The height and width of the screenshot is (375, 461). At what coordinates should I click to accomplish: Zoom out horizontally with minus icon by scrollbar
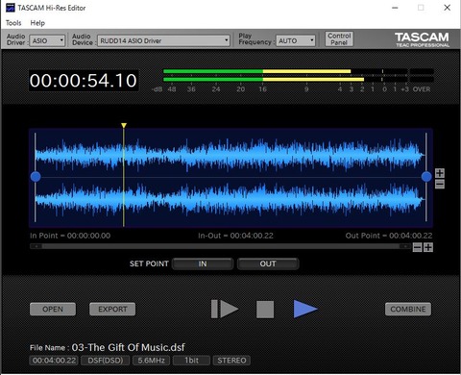417,247
